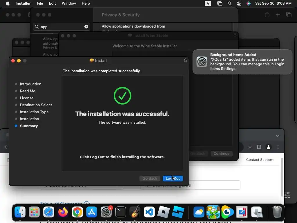Viewport: 297px width, 223px height.
Task: Click Continue in Wine Stable installer window
Action: [x=221, y=153]
